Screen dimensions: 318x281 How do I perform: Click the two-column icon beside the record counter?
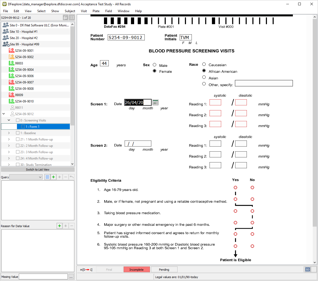point(72,18)
